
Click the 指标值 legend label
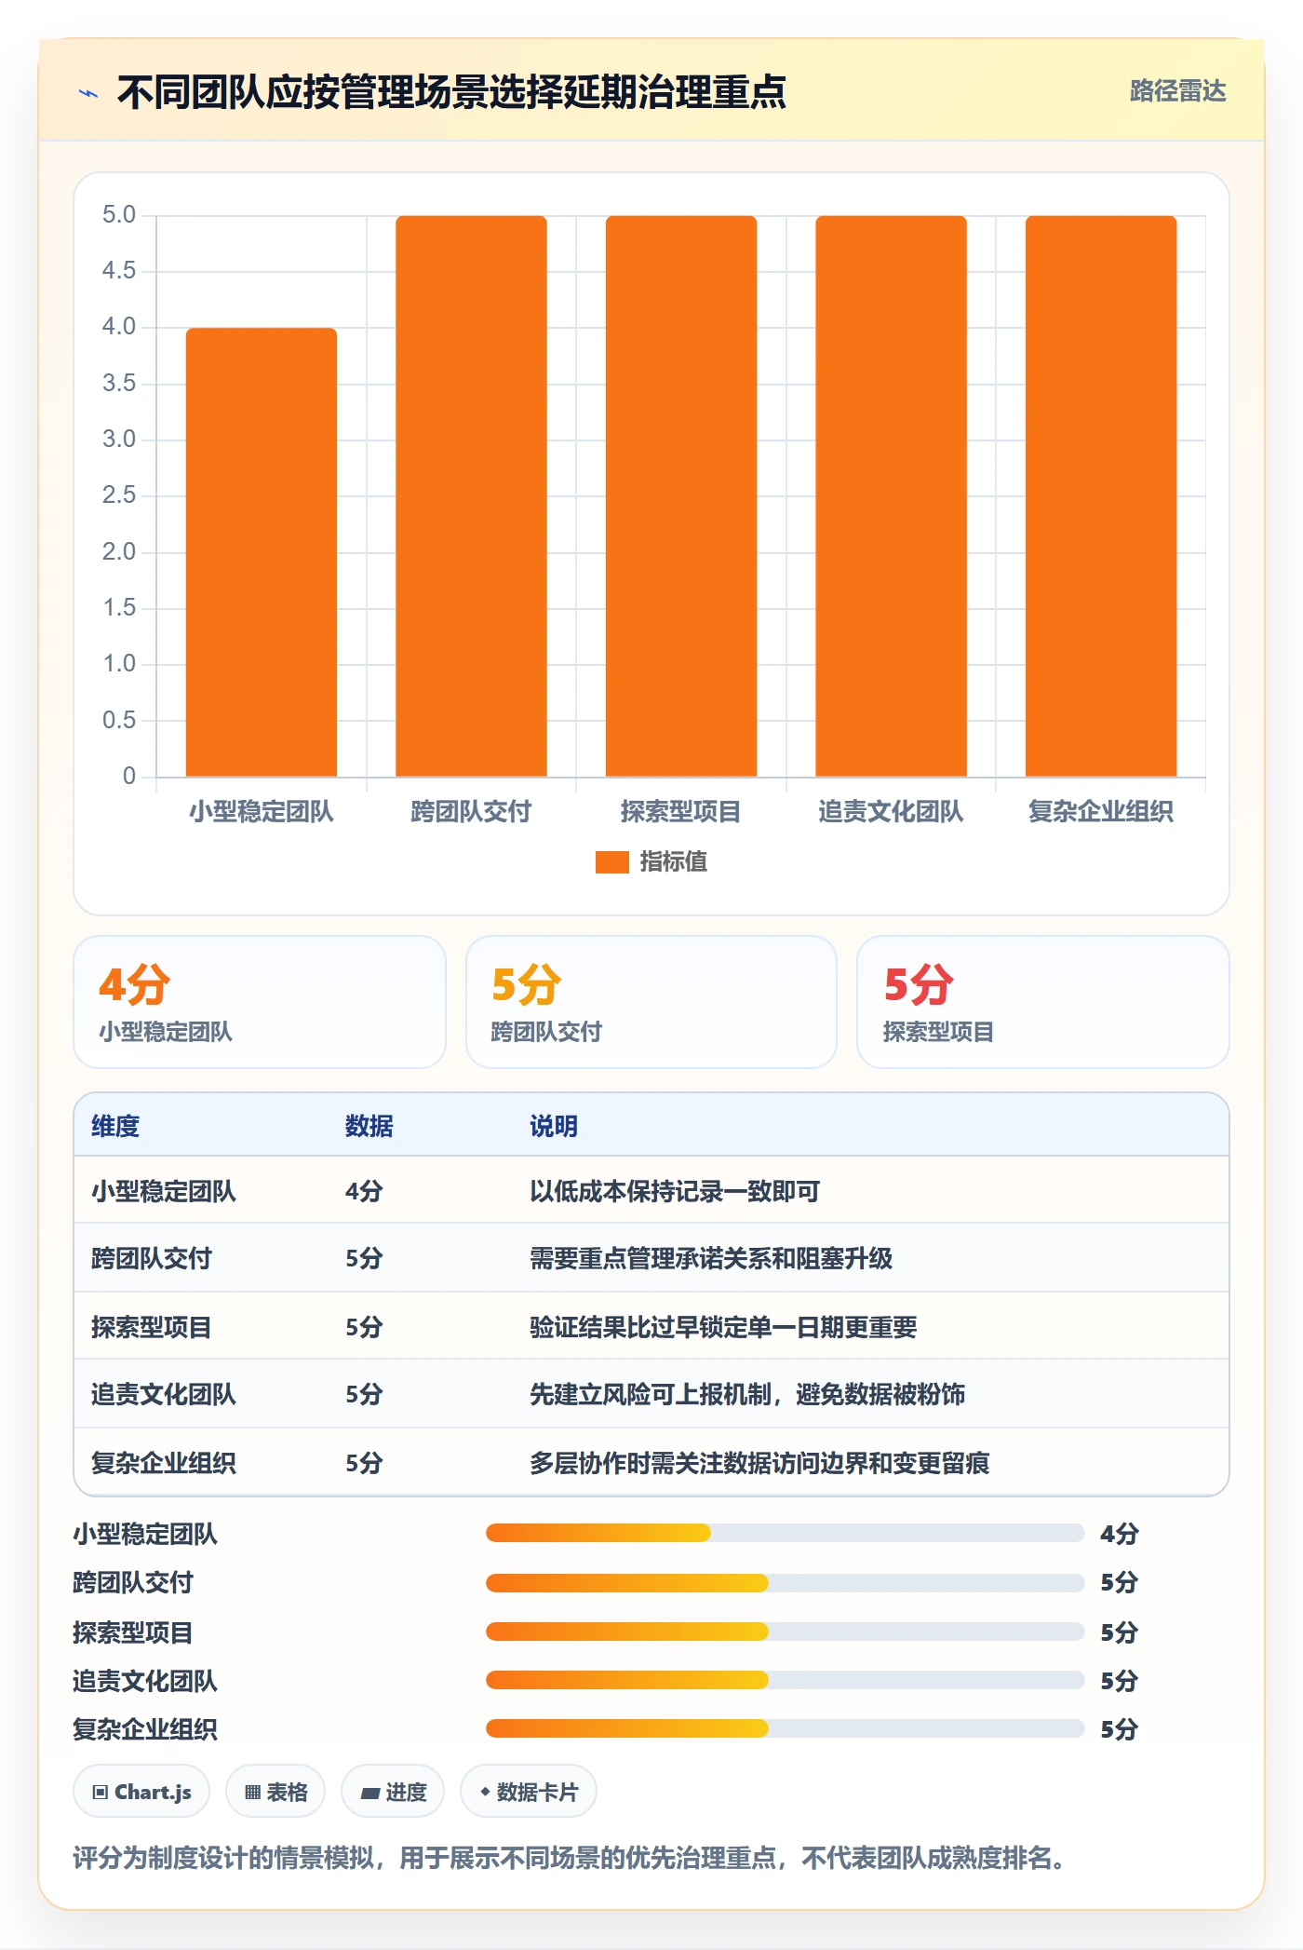[x=673, y=862]
